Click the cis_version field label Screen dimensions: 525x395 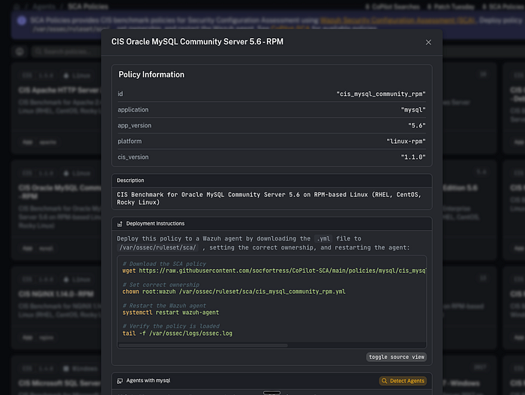coord(133,157)
